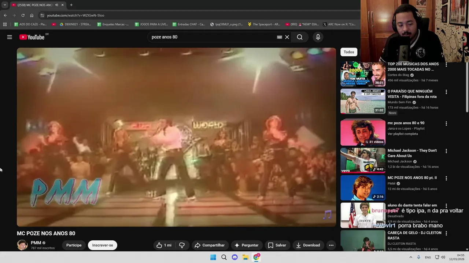Viewport: 469px width, 263px height.
Task: Click the address bar URL
Action: (x=75, y=15)
